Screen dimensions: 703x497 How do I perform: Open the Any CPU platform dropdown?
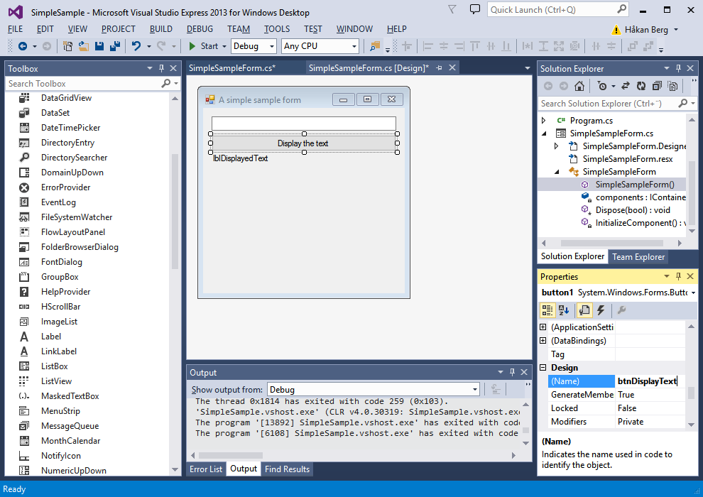tap(354, 46)
